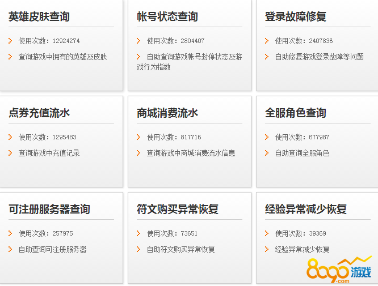Screen dimensions: 378x286
Task: Click the arrow bullet beside 查询游戏中充值记录
Action: pyautogui.click(x=10, y=153)
